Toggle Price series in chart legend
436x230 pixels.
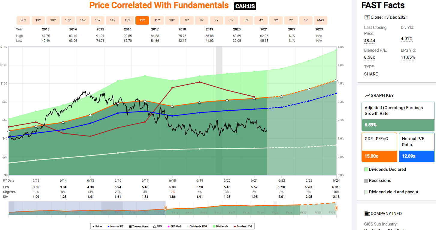[97, 226]
